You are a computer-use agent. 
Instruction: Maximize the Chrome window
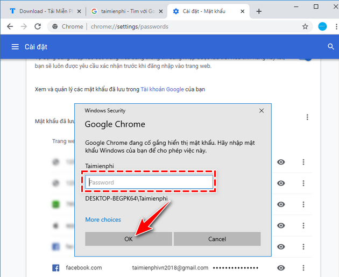(x=316, y=6)
